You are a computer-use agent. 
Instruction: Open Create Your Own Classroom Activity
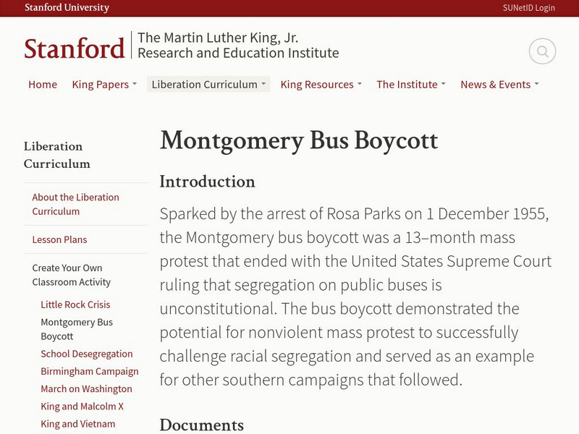click(x=71, y=275)
